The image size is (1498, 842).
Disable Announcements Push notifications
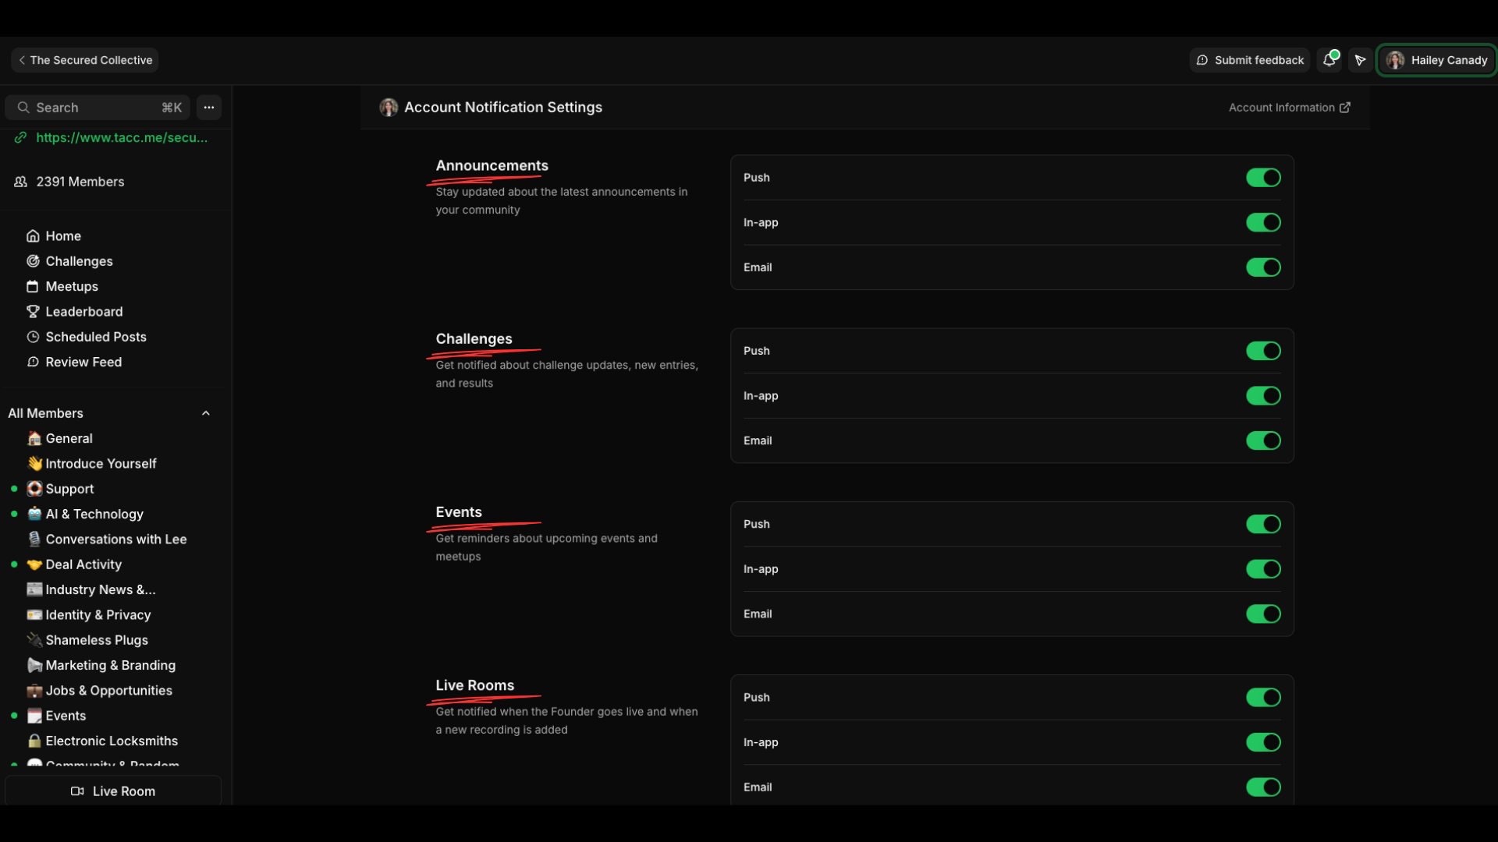coord(1263,178)
